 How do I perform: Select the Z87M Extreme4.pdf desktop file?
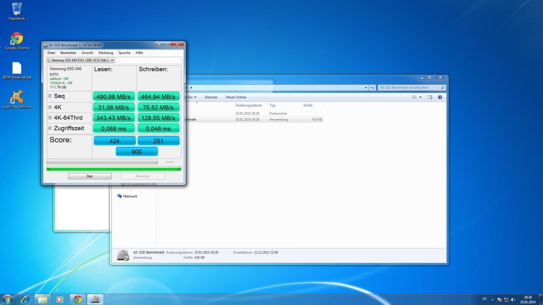pos(17,70)
